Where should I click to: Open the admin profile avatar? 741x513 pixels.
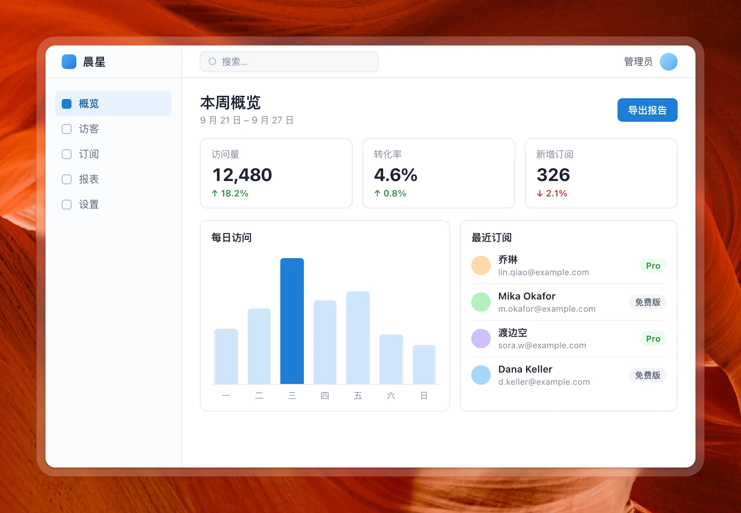tap(669, 62)
